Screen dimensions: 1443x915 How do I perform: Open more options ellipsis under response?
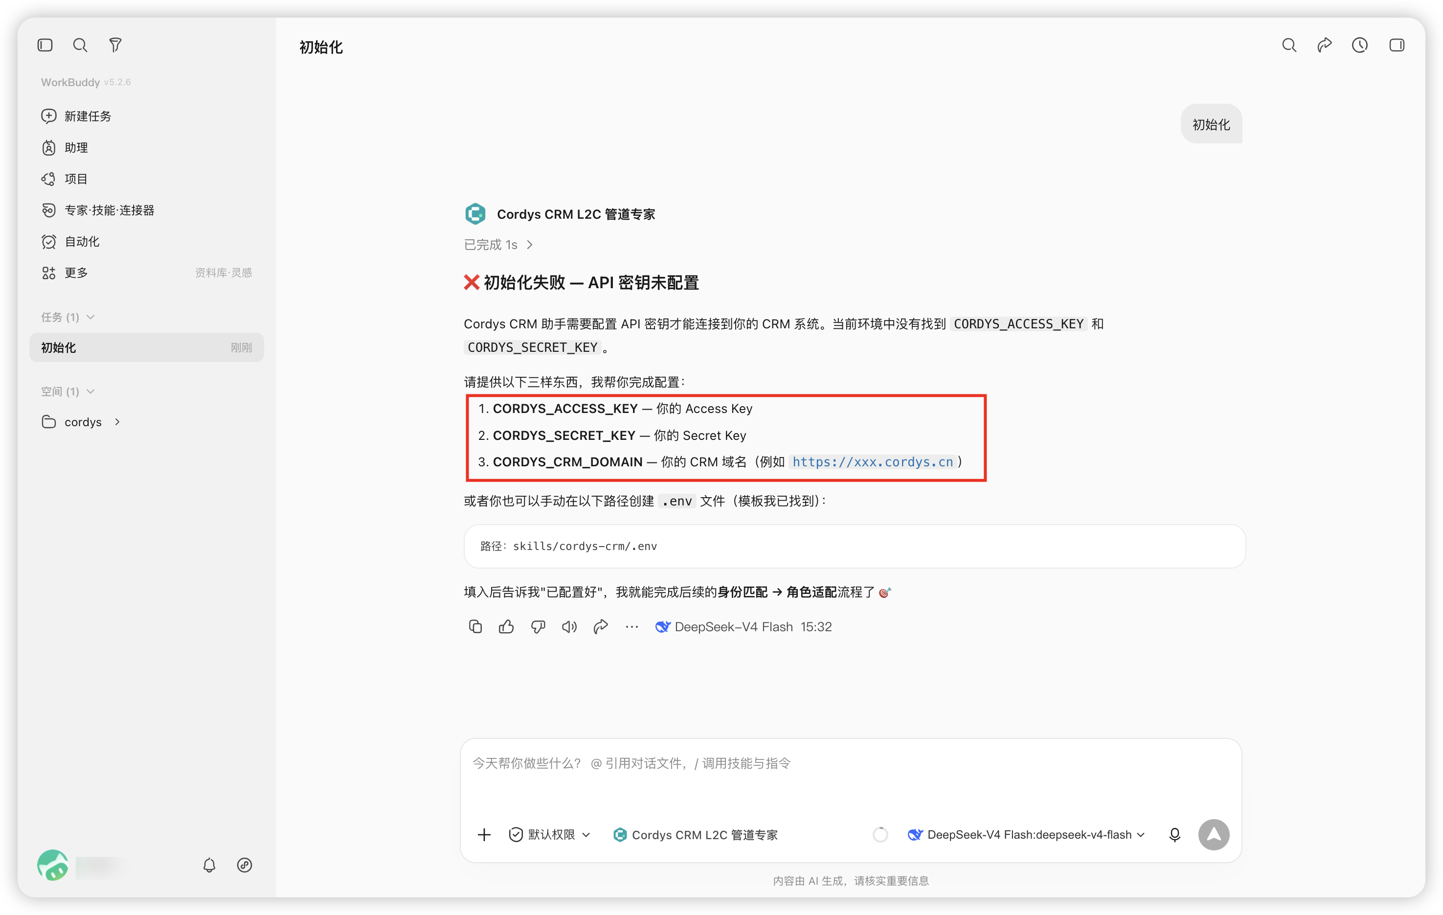[631, 627]
